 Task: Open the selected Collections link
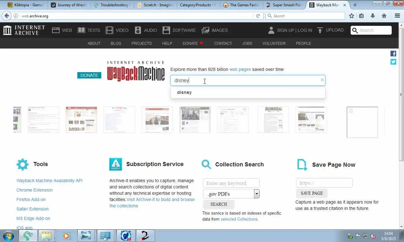coord(240,219)
